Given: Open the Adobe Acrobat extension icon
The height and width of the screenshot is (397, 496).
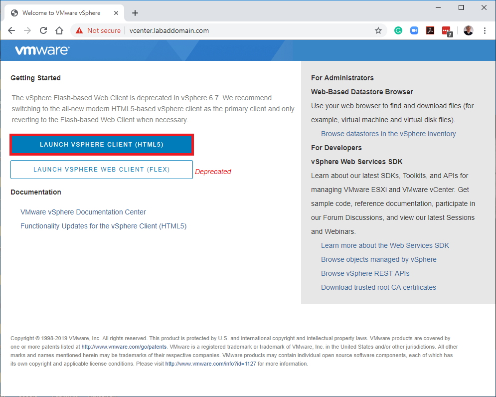Looking at the screenshot, I should click(430, 30).
